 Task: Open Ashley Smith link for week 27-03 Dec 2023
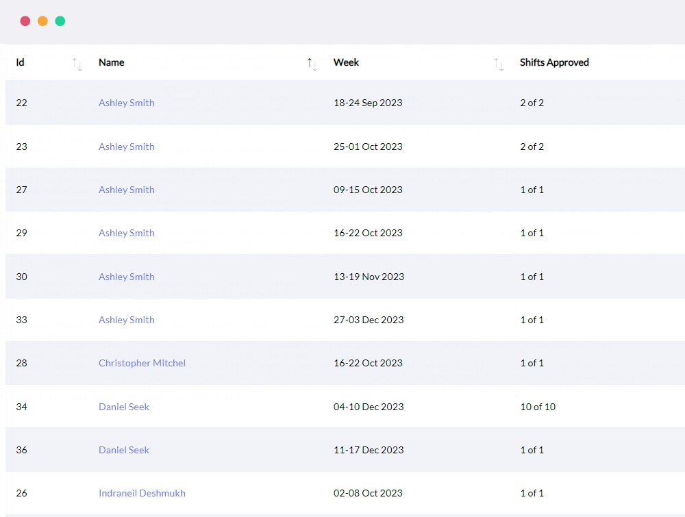coord(127,320)
